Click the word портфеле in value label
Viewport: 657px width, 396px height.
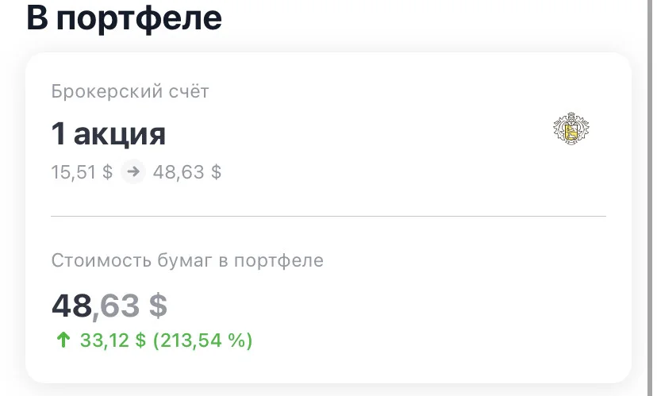click(279, 261)
